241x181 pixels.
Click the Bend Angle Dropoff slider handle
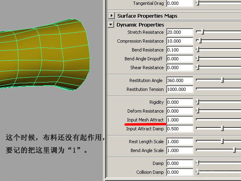198,58
